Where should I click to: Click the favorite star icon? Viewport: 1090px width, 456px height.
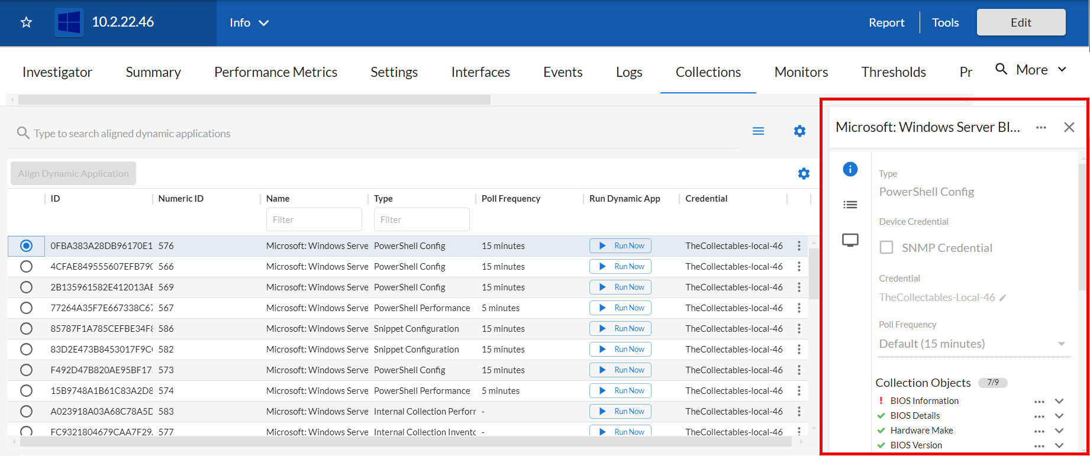click(x=26, y=22)
